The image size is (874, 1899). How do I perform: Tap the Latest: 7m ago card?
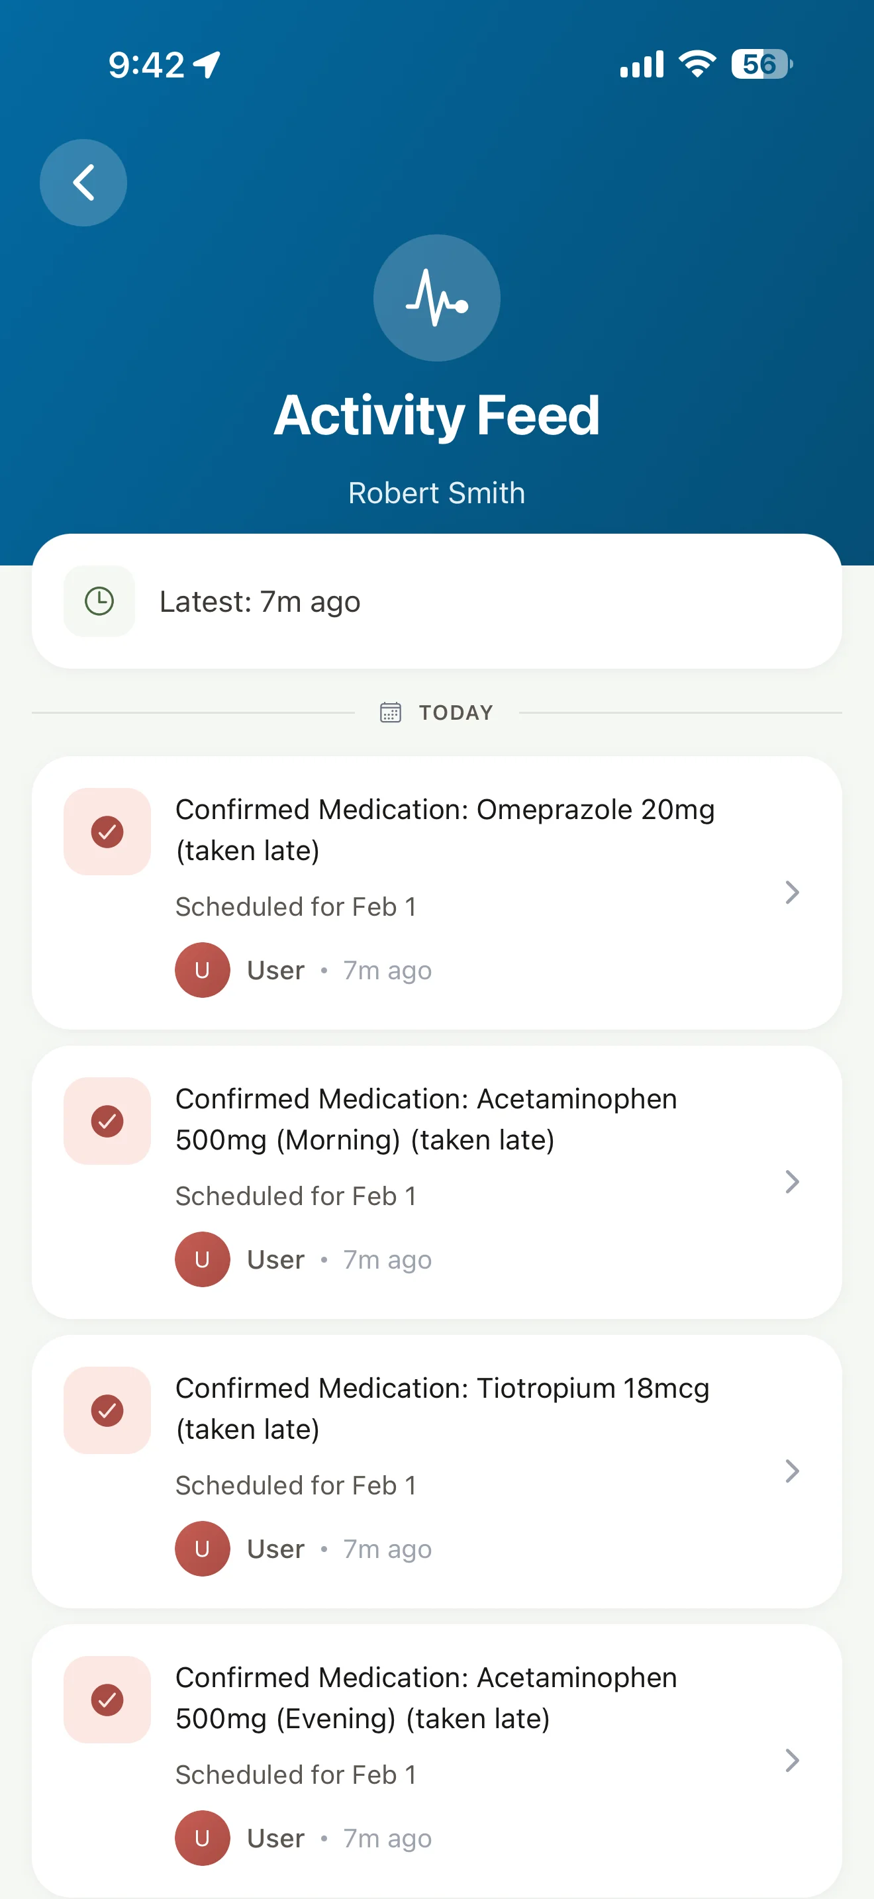click(437, 601)
